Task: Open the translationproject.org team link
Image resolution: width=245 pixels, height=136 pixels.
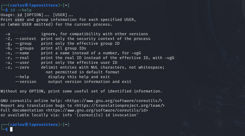Action: click(120, 106)
